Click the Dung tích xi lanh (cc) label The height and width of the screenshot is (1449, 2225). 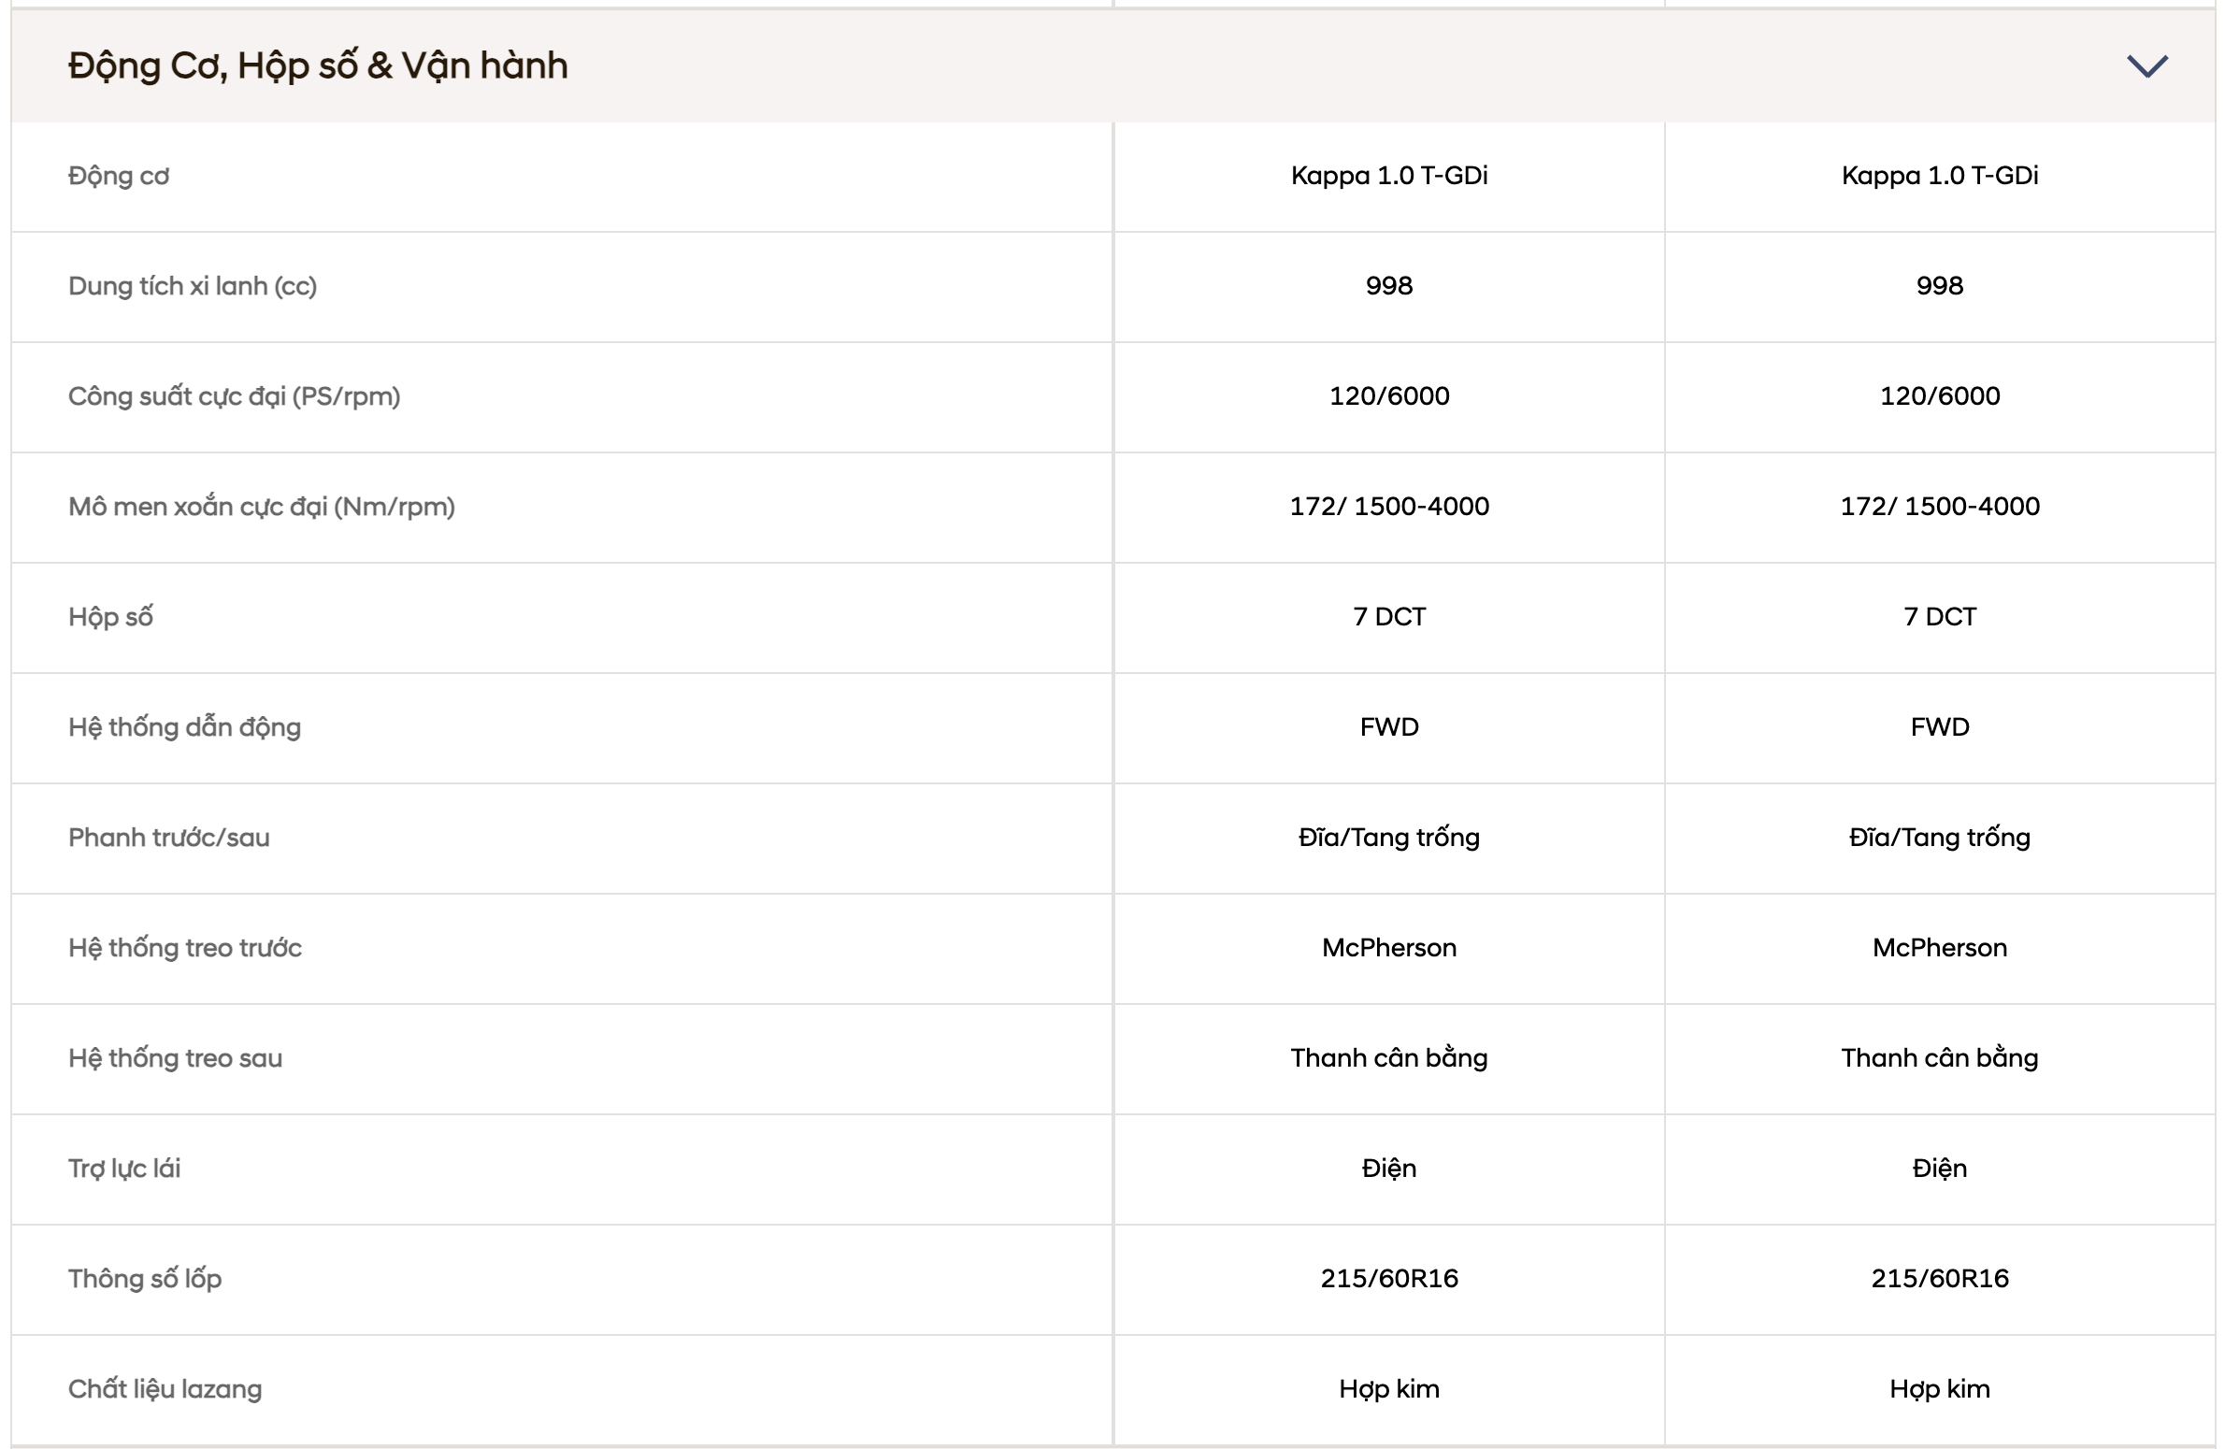tap(193, 286)
